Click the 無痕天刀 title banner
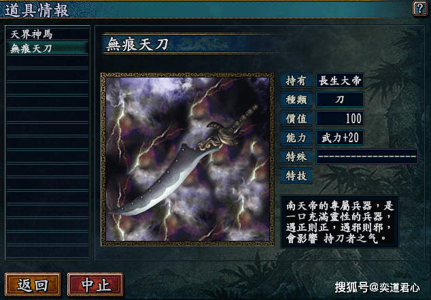The height and width of the screenshot is (300, 431). point(192,44)
